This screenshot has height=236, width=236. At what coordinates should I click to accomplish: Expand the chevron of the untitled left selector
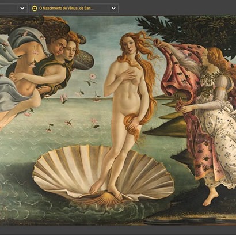pyautogui.click(x=22, y=8)
